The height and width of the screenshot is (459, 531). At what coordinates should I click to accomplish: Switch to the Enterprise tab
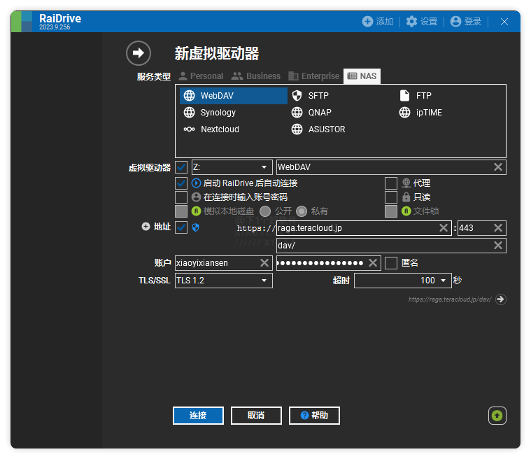click(314, 76)
